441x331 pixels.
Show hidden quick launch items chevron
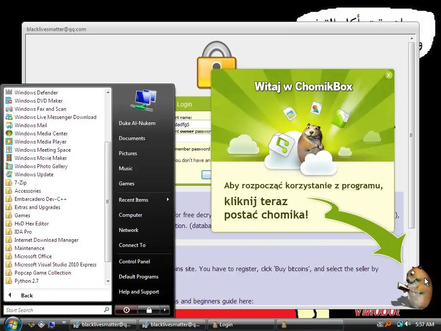tap(64, 322)
